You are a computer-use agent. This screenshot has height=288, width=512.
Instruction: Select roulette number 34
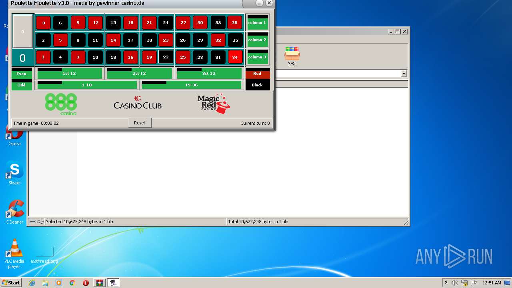235,57
